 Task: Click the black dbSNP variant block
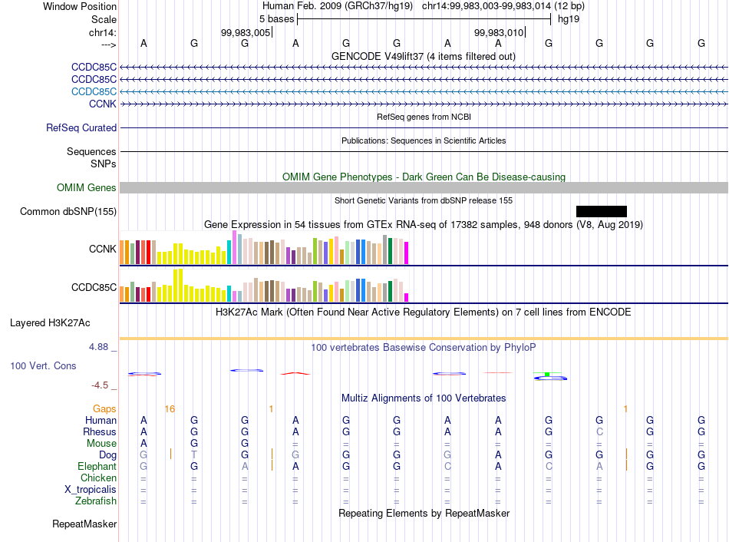click(x=601, y=211)
